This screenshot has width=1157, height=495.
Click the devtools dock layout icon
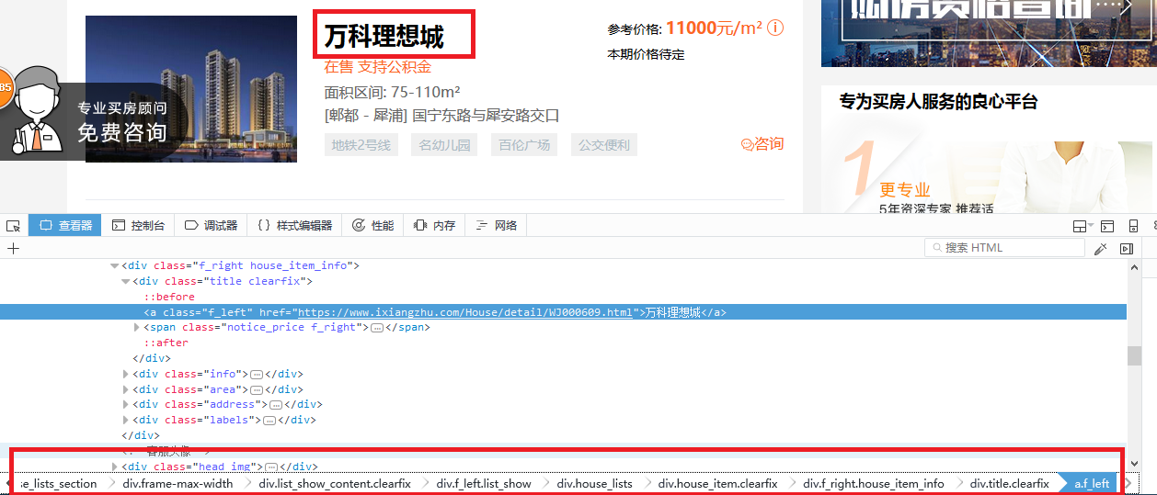(1080, 226)
